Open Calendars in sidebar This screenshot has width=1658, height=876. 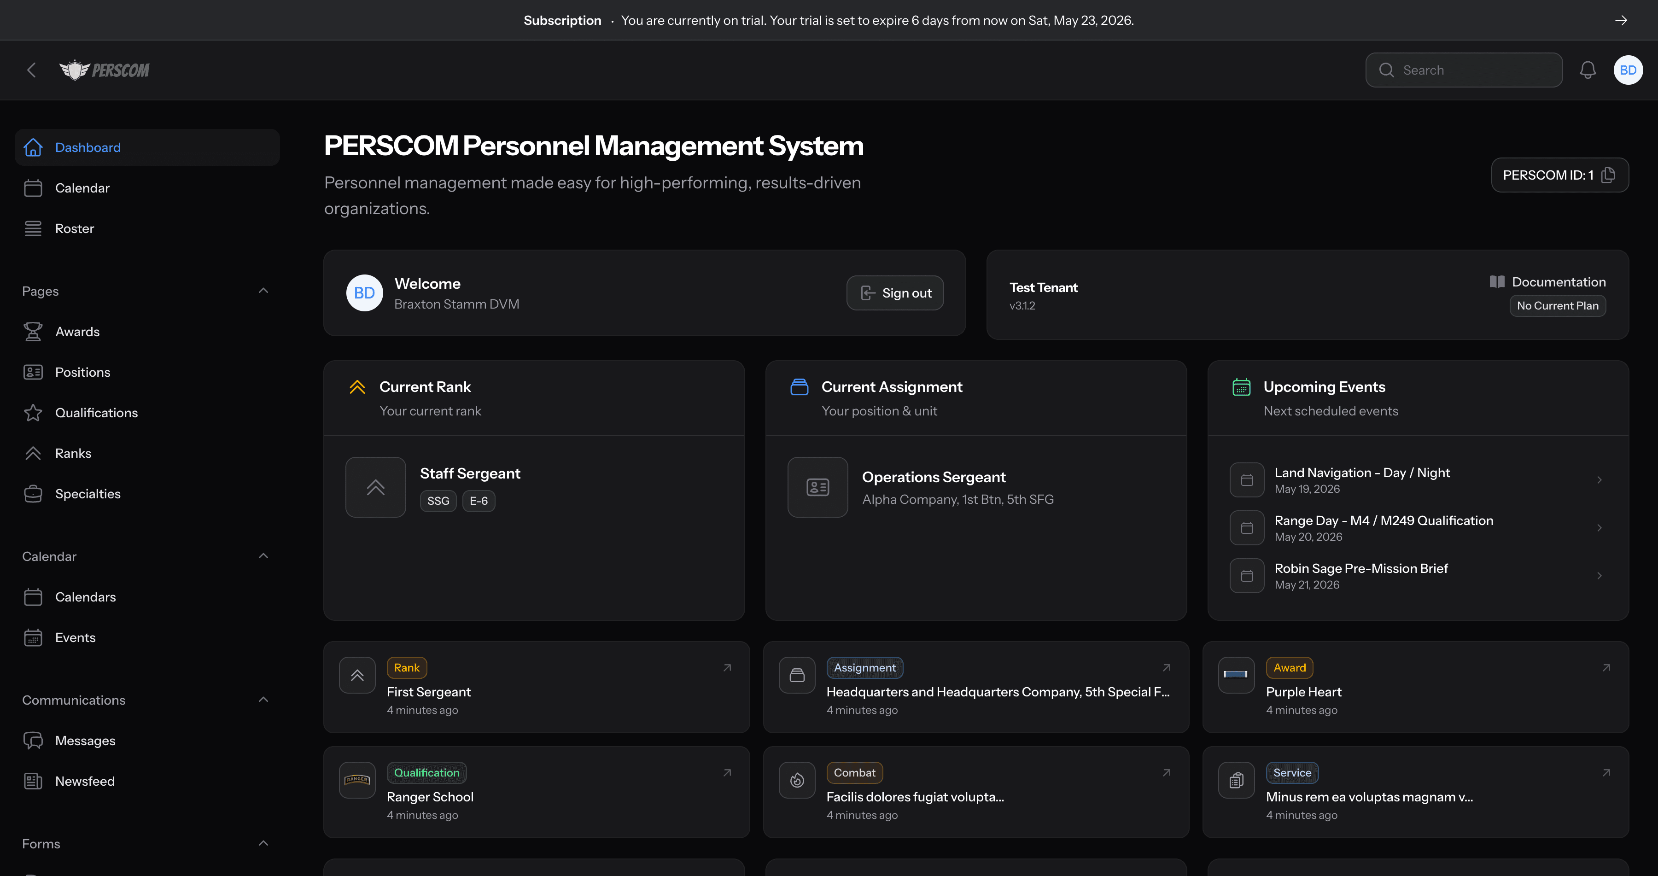tap(147, 596)
